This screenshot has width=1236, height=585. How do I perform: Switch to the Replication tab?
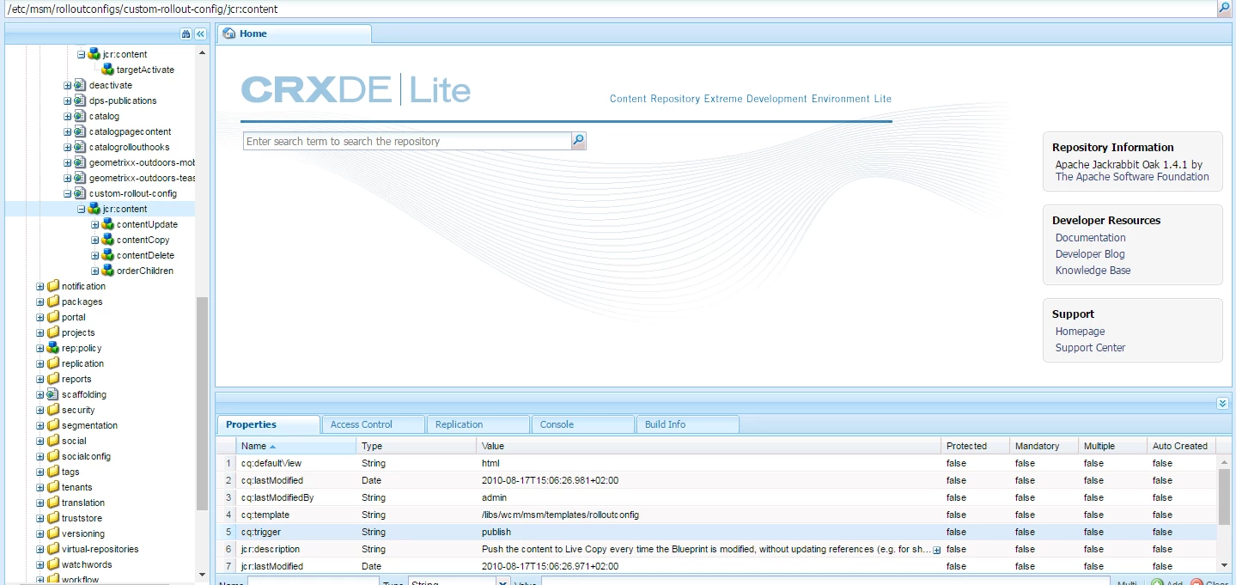(x=478, y=424)
